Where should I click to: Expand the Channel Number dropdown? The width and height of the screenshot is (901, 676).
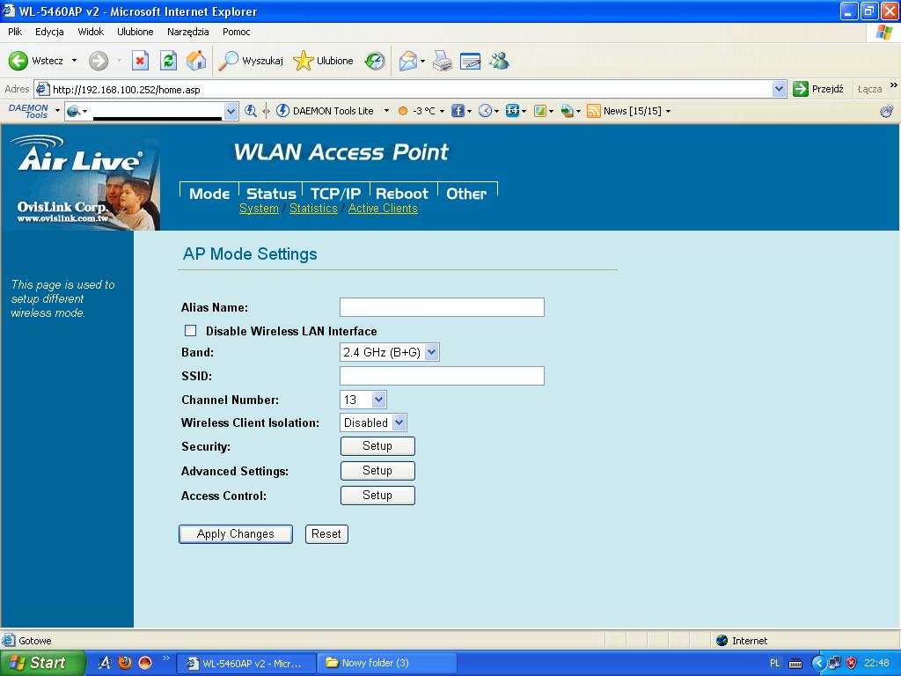coord(363,400)
